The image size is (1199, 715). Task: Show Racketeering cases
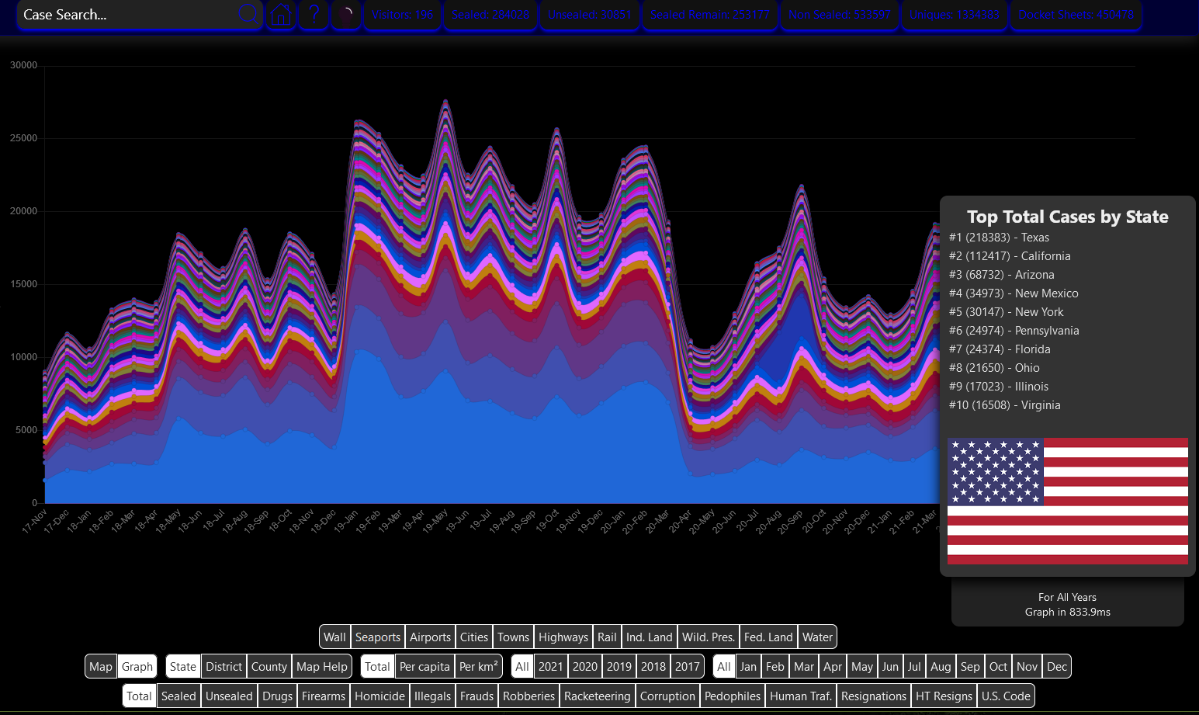coord(598,696)
